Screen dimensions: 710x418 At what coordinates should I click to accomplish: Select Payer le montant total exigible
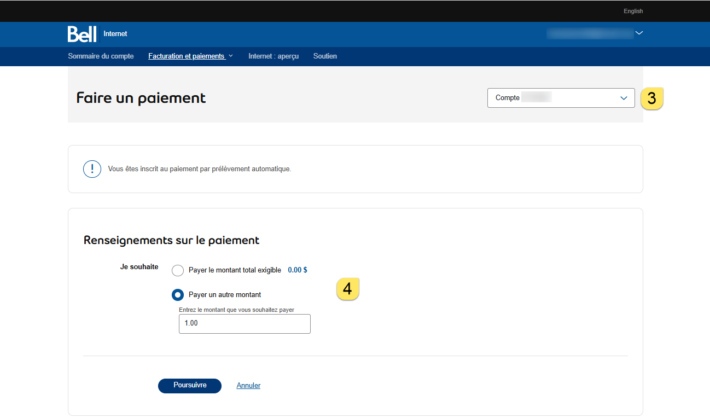178,270
